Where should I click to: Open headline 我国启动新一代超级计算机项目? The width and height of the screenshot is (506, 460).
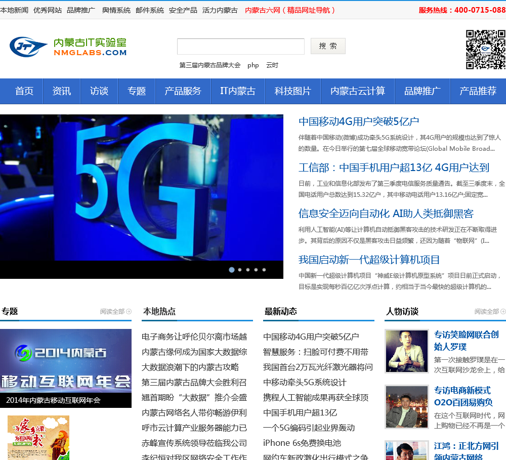click(x=369, y=260)
